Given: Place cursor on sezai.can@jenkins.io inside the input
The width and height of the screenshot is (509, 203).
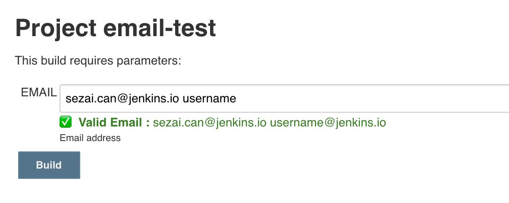Looking at the screenshot, I should tap(122, 98).
